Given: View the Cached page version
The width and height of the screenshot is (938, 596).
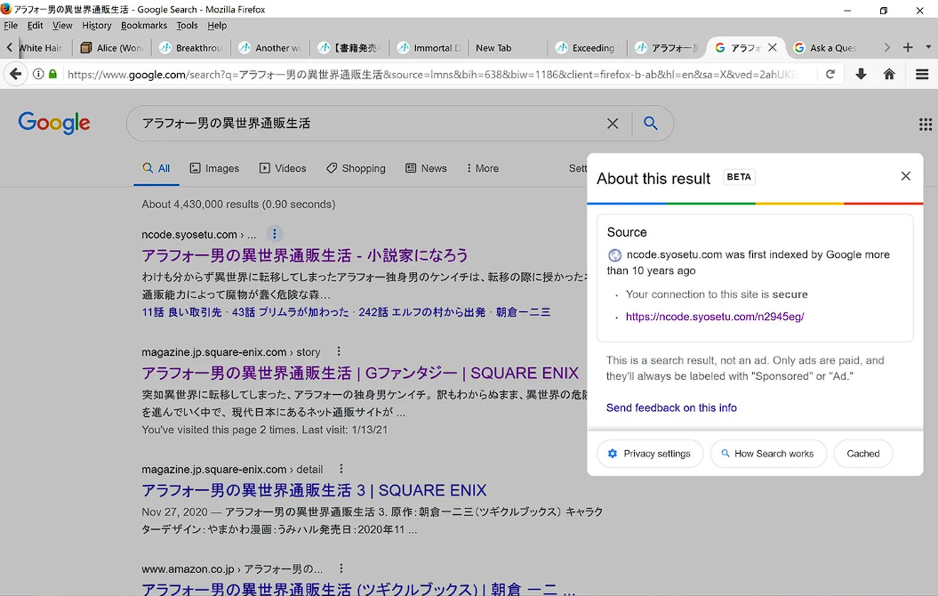Looking at the screenshot, I should click(x=863, y=454).
